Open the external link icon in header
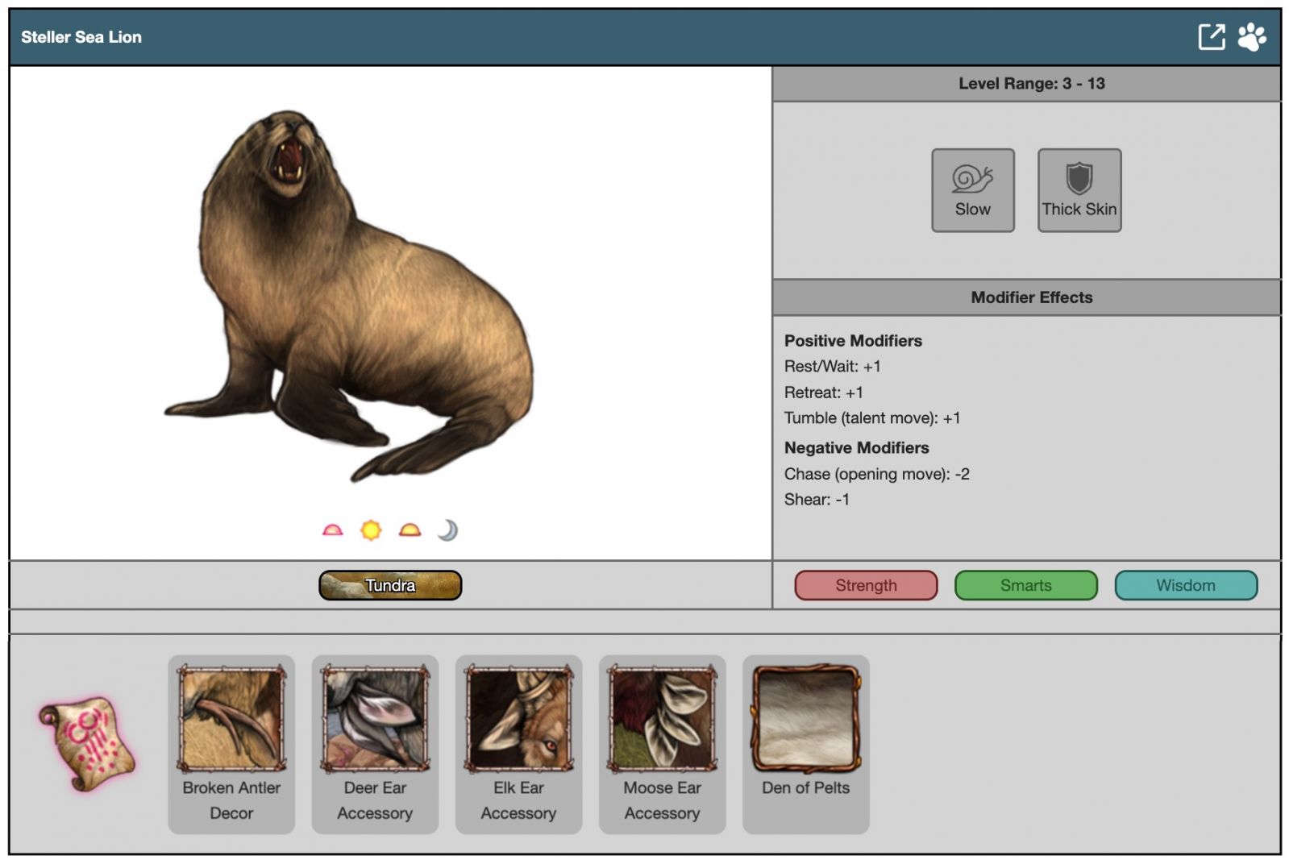 pyautogui.click(x=1211, y=37)
